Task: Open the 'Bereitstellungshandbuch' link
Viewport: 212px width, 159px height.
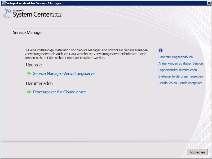Action: click(175, 57)
